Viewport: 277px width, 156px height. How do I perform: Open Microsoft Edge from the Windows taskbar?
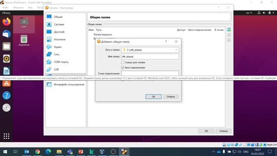tap(48, 152)
